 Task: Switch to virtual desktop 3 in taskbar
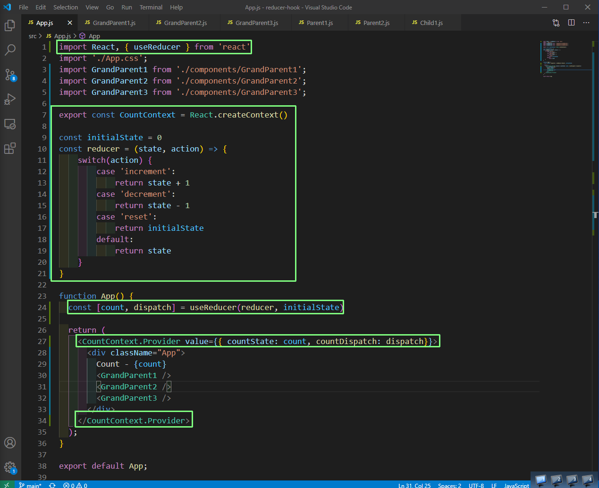(x=572, y=480)
